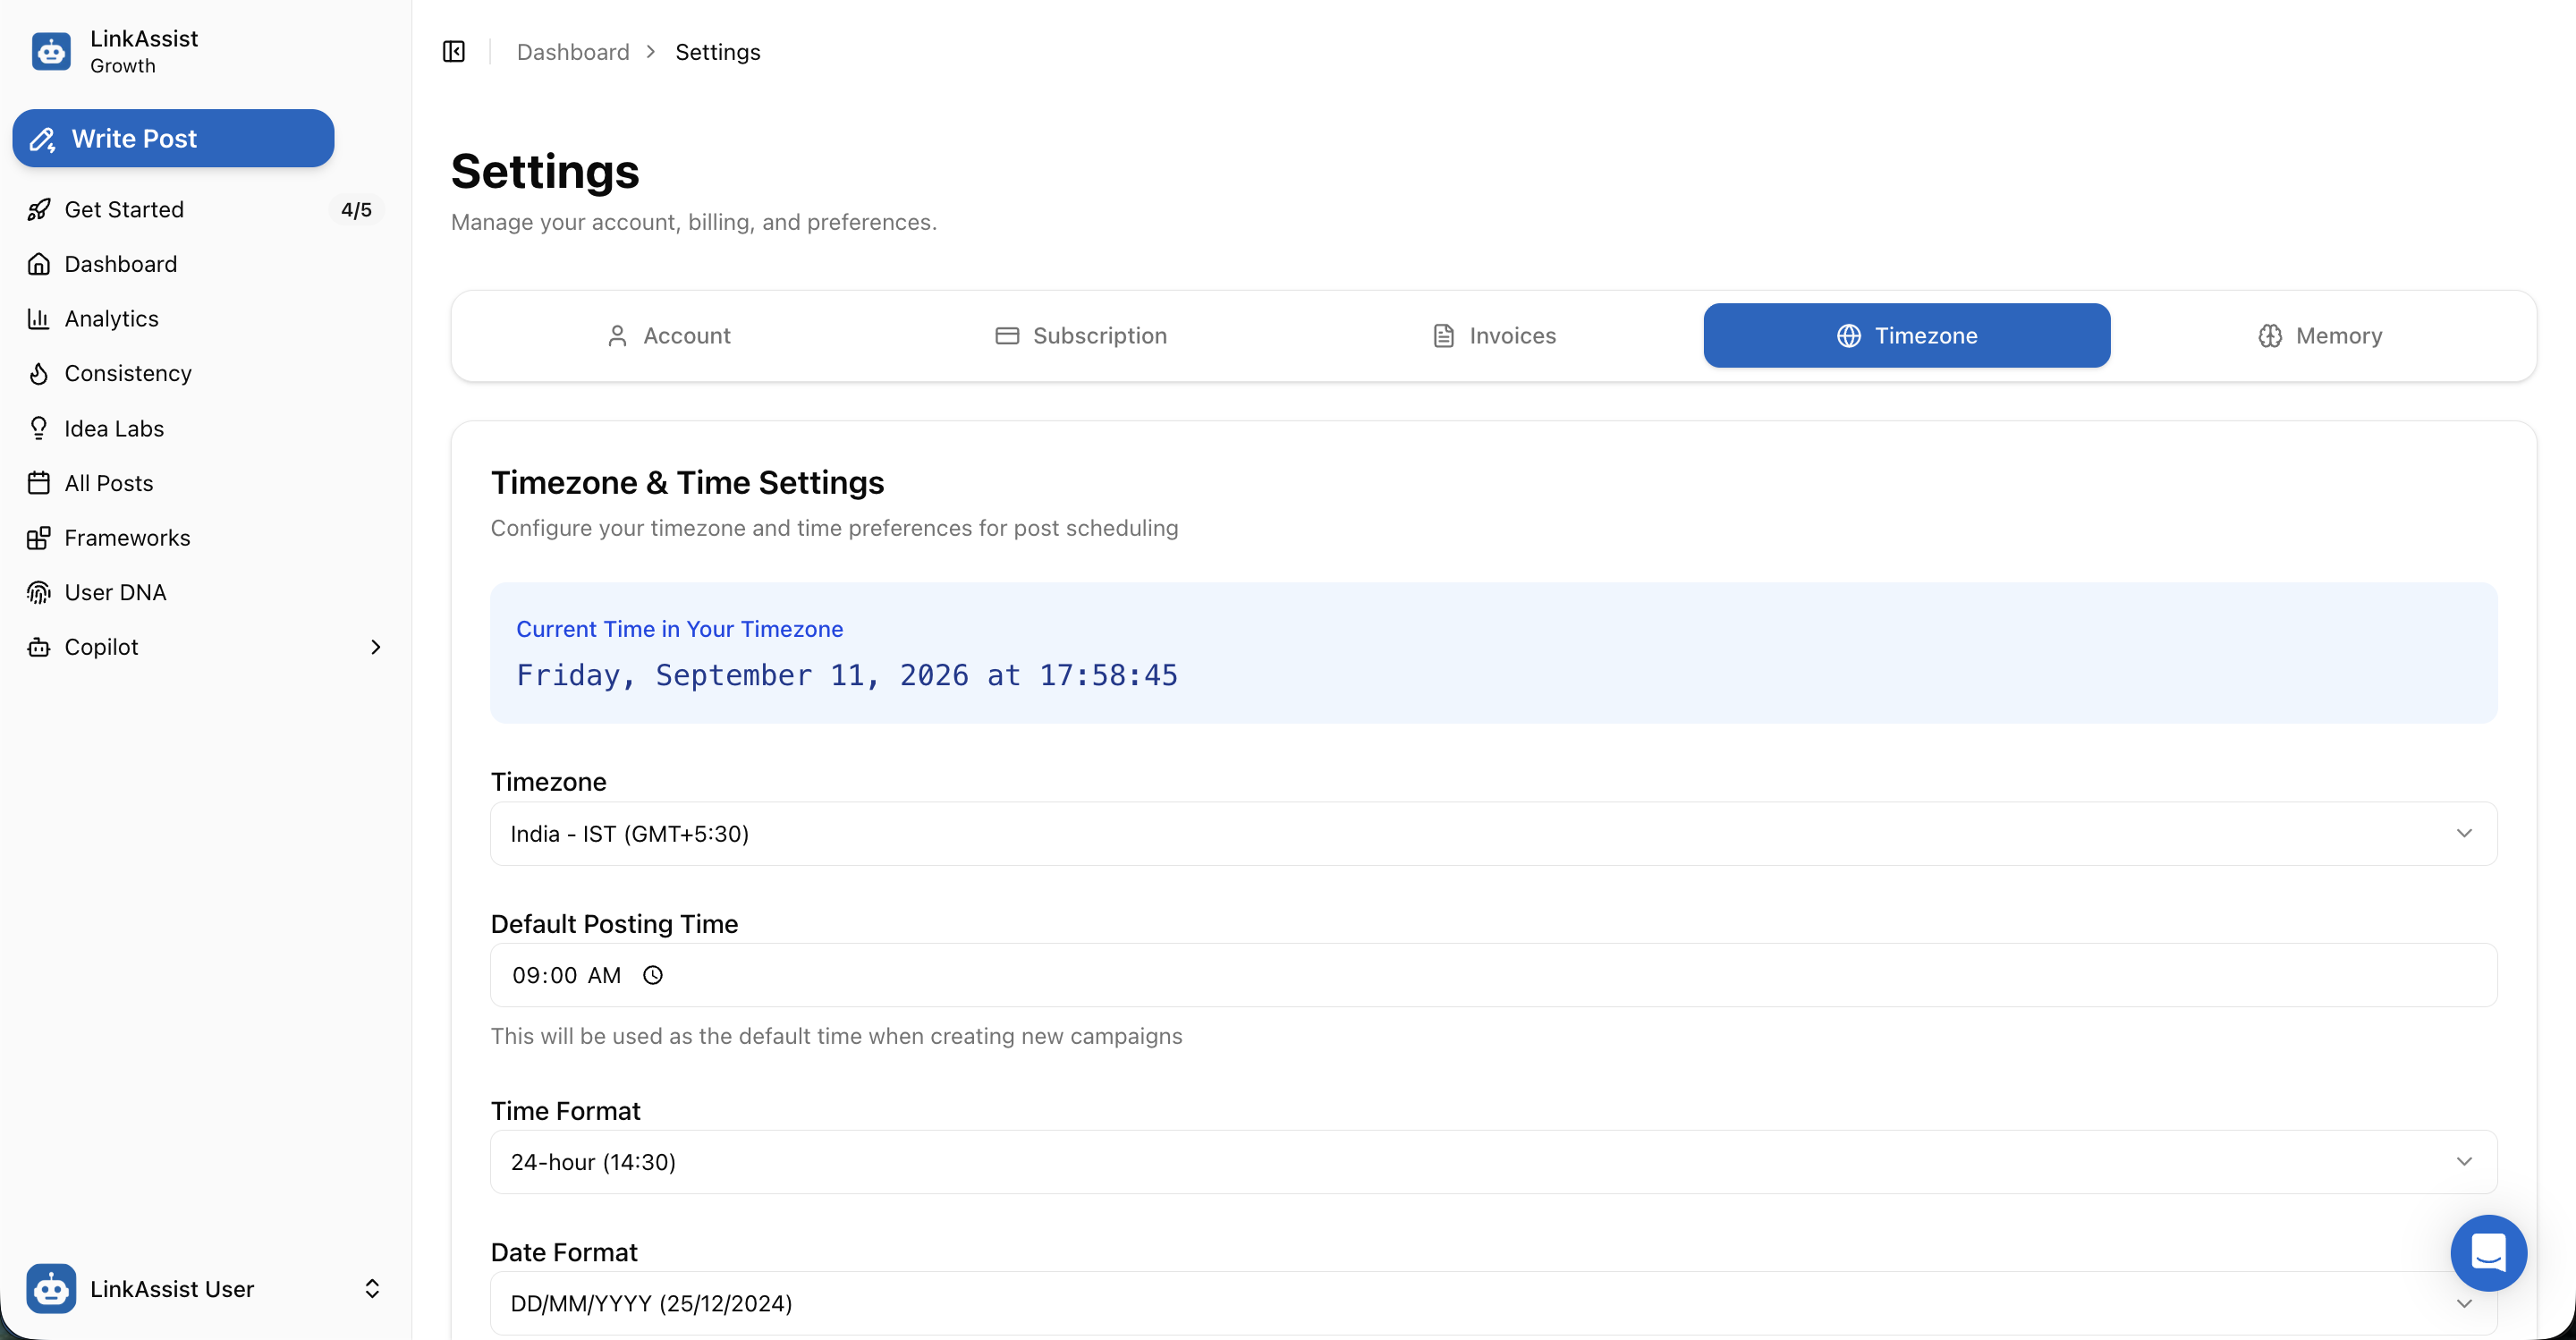2576x1340 pixels.
Task: Click the User DNA fingerprint icon
Action: [39, 592]
